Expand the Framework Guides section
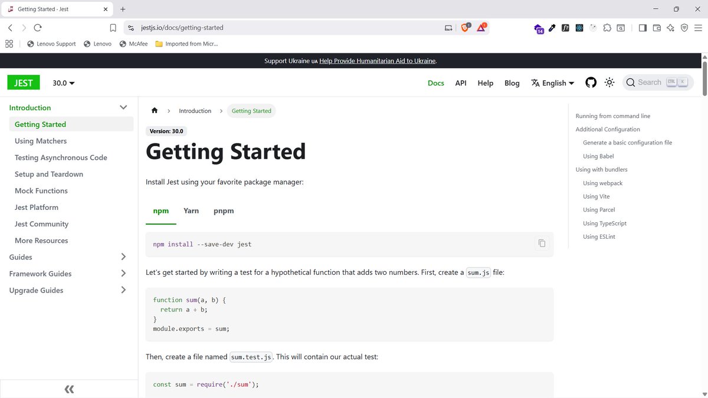The width and height of the screenshot is (708, 398). (123, 274)
